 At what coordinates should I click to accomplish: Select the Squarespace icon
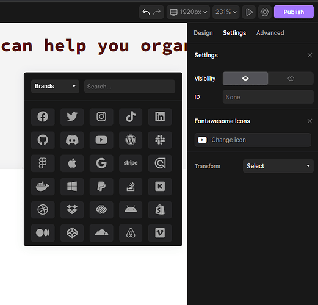pos(101,210)
